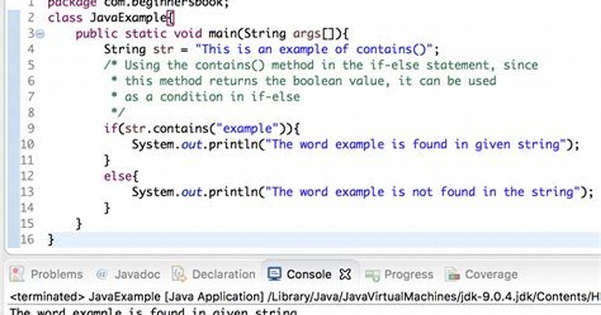
Task: Click the Problems tab icon
Action: pos(17,274)
